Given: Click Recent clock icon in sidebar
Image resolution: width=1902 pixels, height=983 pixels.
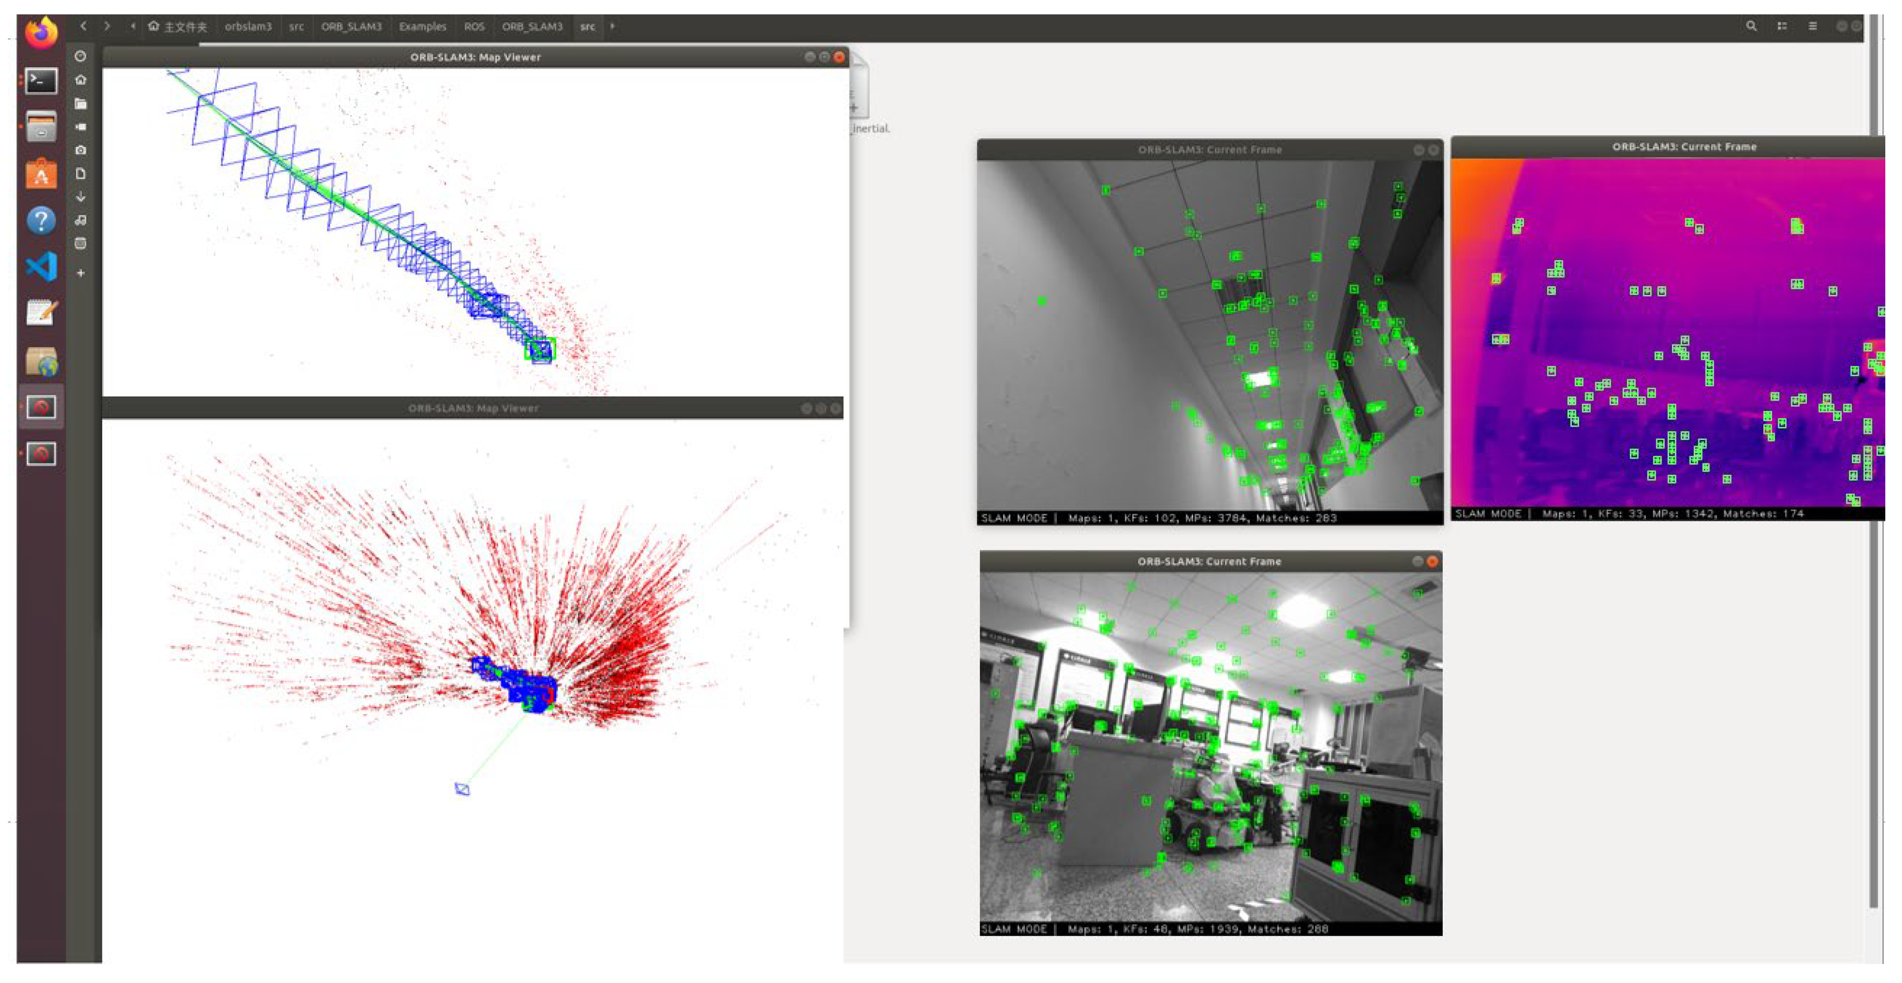Looking at the screenshot, I should pyautogui.click(x=80, y=56).
